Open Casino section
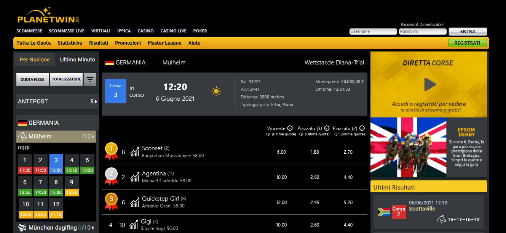 pyautogui.click(x=146, y=31)
